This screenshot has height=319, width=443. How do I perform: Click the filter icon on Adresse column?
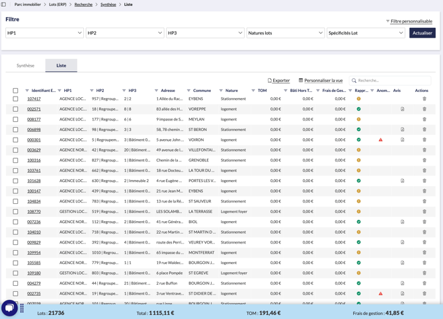[x=156, y=91]
